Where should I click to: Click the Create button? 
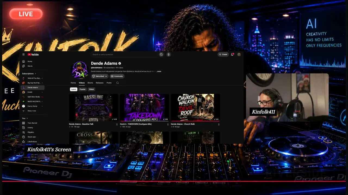pos(223,54)
